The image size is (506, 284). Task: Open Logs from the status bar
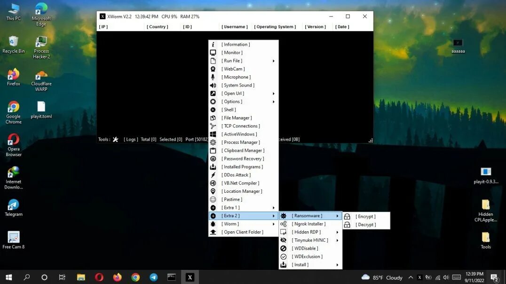(131, 140)
